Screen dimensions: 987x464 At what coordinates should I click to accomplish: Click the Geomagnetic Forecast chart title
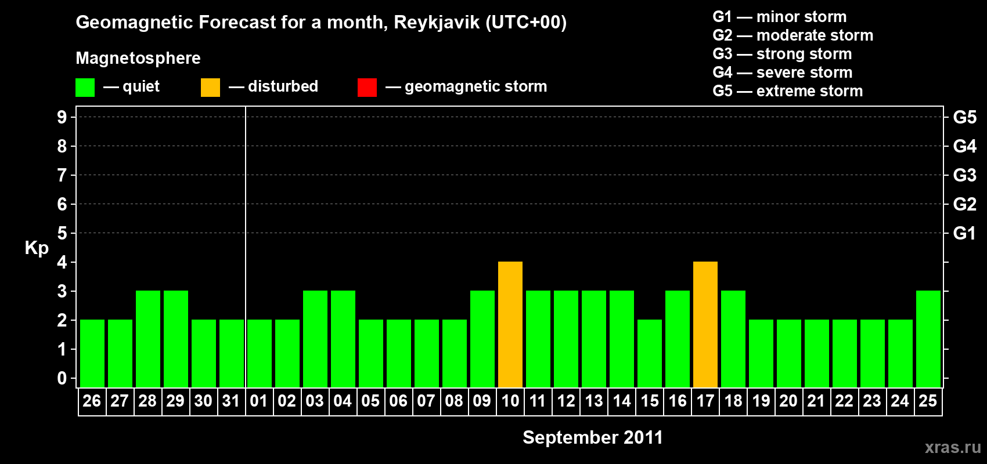[x=321, y=23]
